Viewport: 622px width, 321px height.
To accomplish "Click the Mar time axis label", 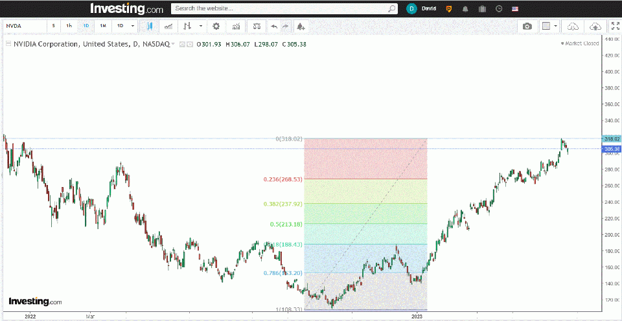I will 91,316.
